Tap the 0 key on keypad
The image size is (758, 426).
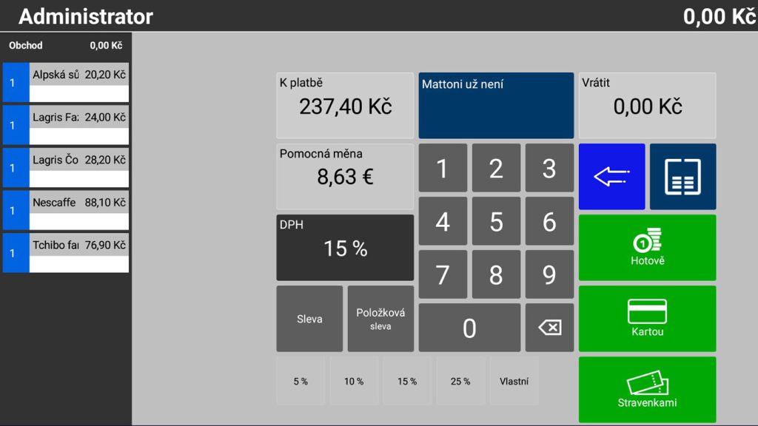pos(469,328)
